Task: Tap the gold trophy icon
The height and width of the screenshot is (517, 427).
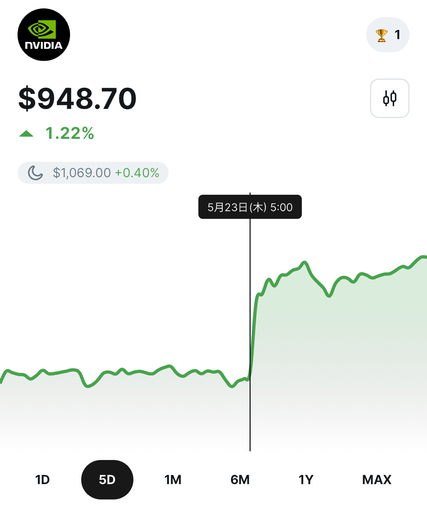Action: [x=381, y=35]
